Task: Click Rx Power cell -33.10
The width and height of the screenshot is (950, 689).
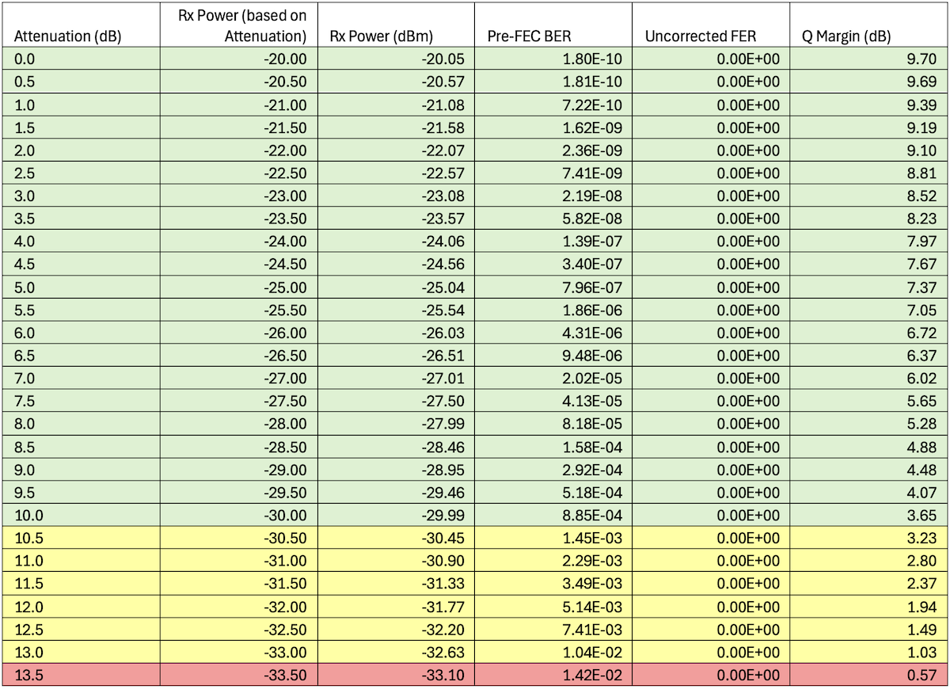Action: [396, 676]
